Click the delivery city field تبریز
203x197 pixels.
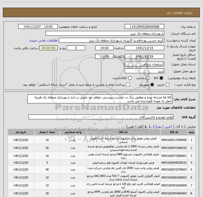coord(144,71)
